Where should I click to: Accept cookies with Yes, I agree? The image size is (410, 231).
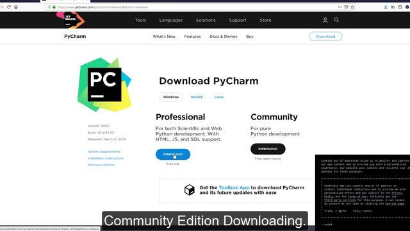(335, 211)
